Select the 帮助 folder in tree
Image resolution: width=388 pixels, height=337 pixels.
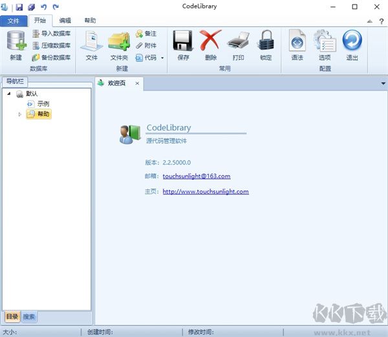click(39, 114)
